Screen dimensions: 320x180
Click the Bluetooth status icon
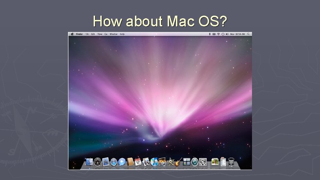coord(210,34)
